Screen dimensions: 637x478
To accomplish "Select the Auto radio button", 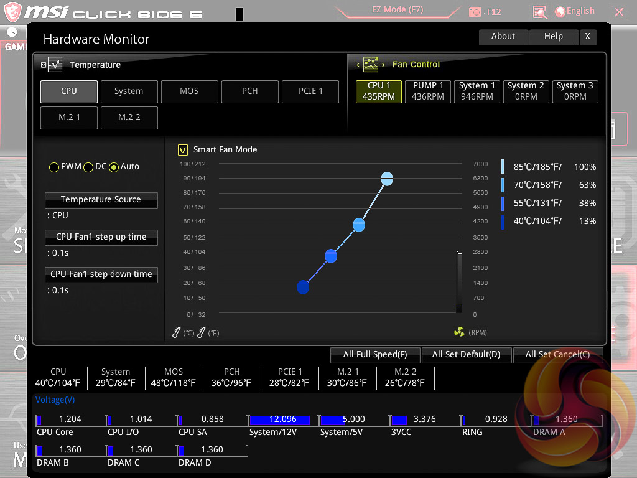I will (x=114, y=167).
